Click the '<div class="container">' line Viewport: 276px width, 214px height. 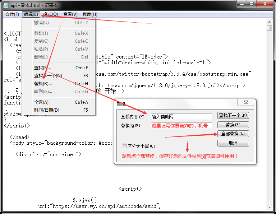pyautogui.click(x=49, y=154)
